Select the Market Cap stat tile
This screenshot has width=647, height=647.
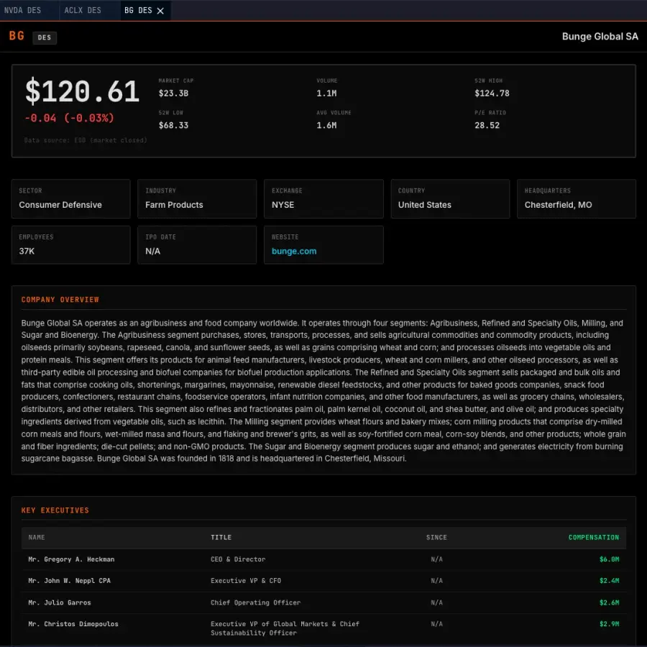(178, 87)
